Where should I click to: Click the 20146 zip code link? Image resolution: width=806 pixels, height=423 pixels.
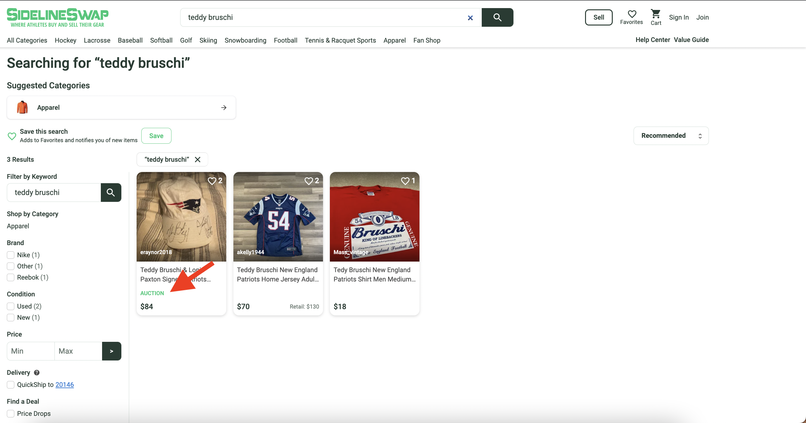(64, 384)
